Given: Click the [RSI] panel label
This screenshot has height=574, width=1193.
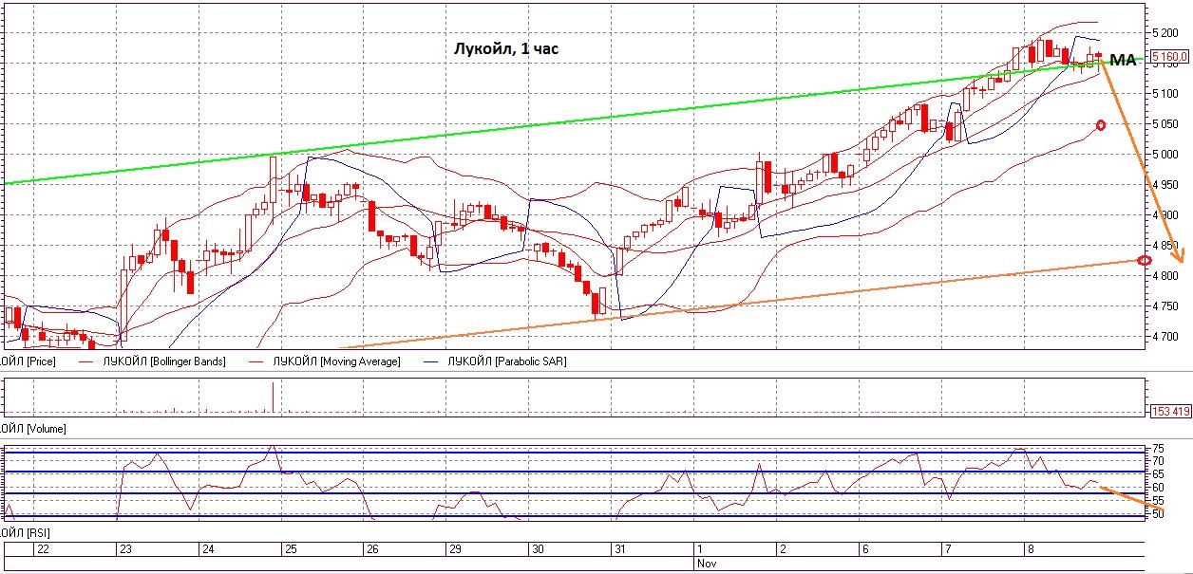Looking at the screenshot, I should (x=26, y=535).
